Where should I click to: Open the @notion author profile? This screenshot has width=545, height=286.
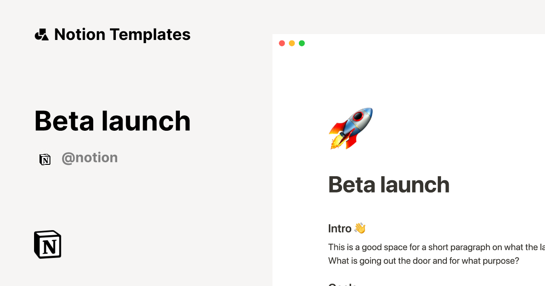89,158
